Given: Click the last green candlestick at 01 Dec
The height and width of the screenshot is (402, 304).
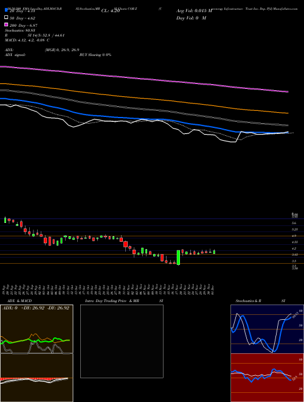Looking at the screenshot, I should [x=214, y=252].
